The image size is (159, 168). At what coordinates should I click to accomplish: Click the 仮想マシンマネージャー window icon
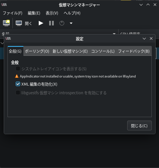click(x=4, y=5)
